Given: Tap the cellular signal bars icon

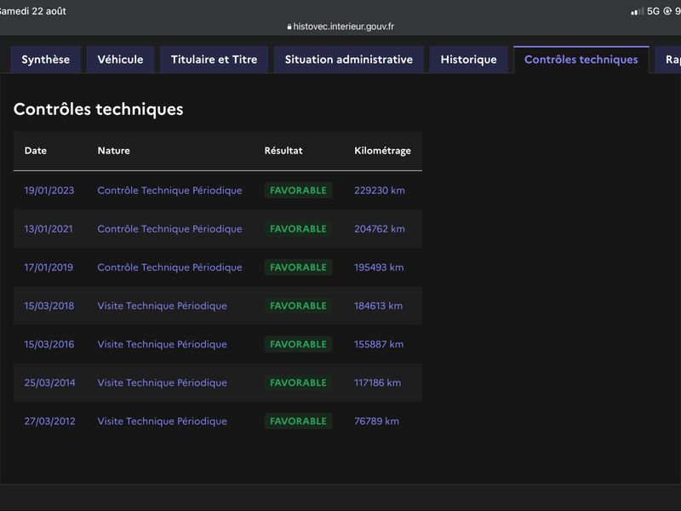Looking at the screenshot, I should (x=637, y=12).
